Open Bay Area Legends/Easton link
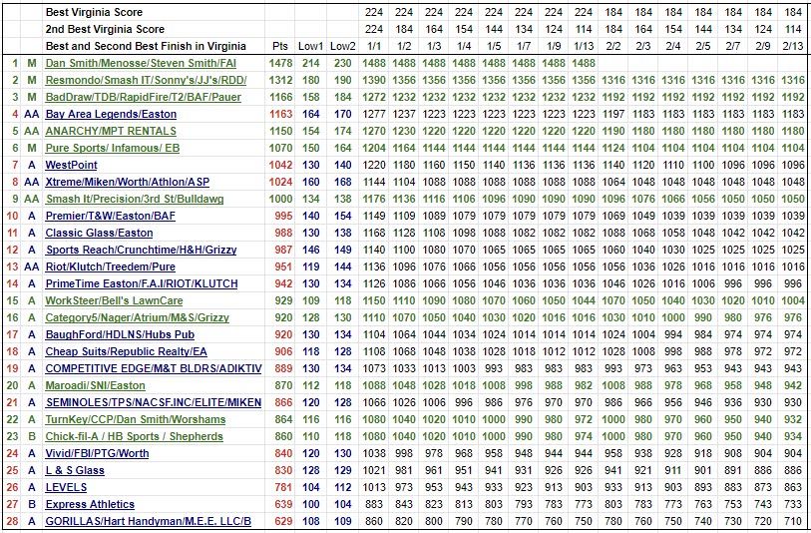 click(111, 115)
